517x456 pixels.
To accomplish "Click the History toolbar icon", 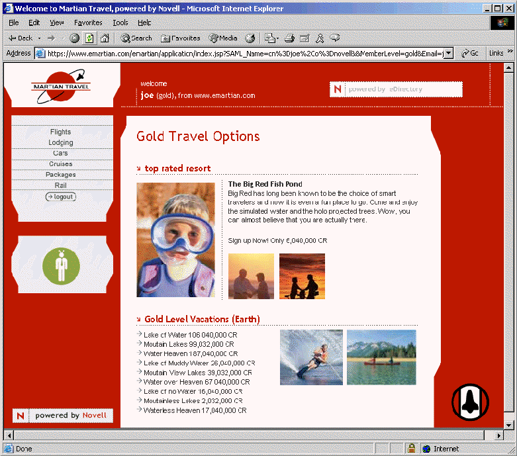I will coord(250,38).
